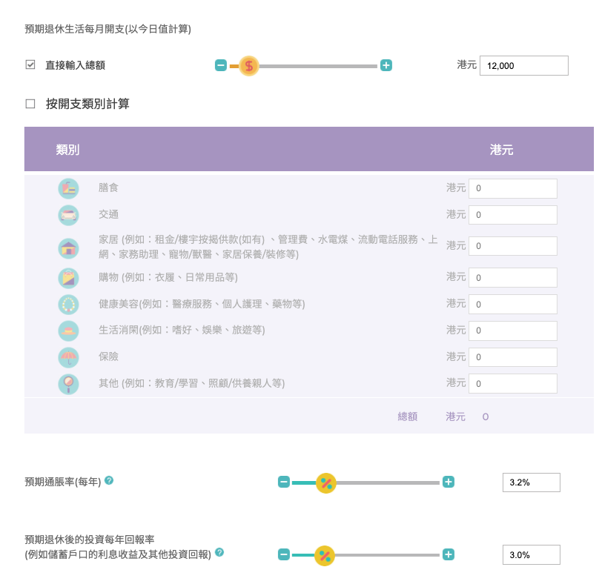The image size is (605, 587).
Task: Click the inflation rate percent slider handle
Action: click(x=325, y=483)
